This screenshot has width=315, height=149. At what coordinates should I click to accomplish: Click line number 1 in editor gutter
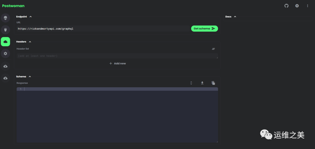(x=20, y=89)
